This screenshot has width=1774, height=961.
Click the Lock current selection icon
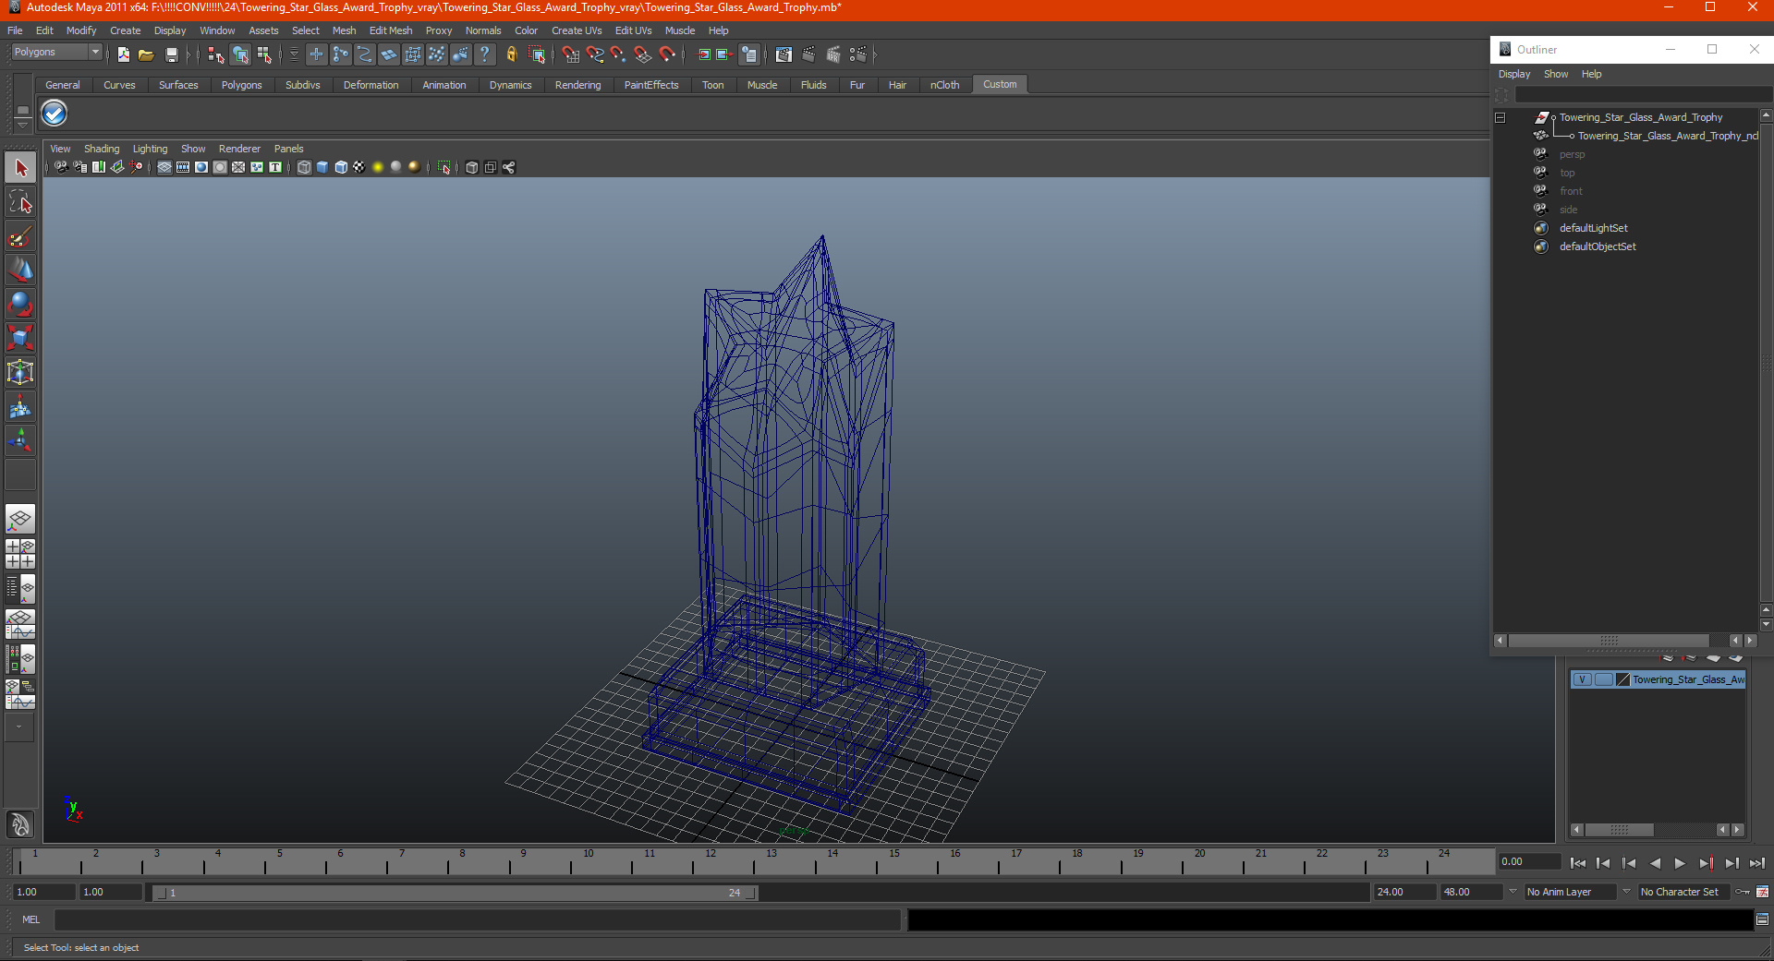[x=511, y=54]
